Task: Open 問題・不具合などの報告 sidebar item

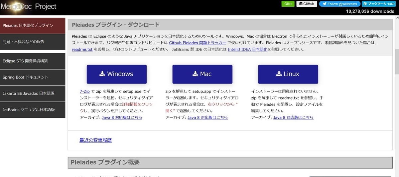Action: tap(33, 42)
